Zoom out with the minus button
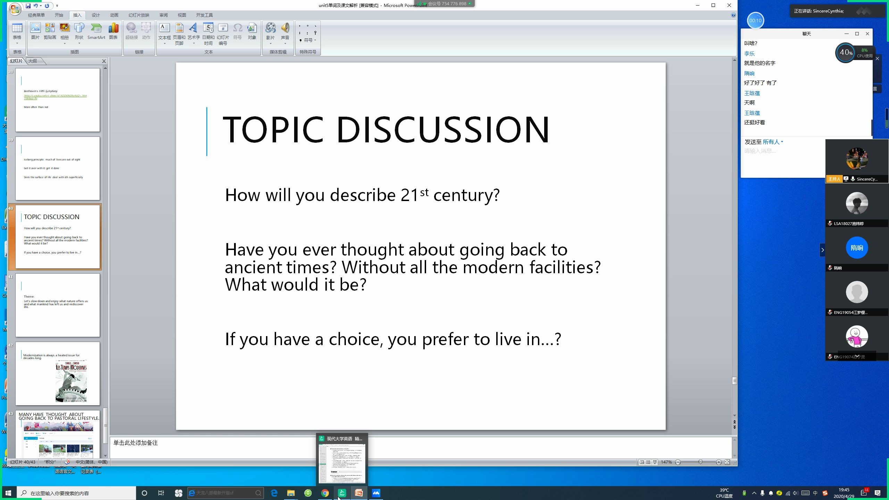This screenshot has width=889, height=500. pyautogui.click(x=678, y=462)
